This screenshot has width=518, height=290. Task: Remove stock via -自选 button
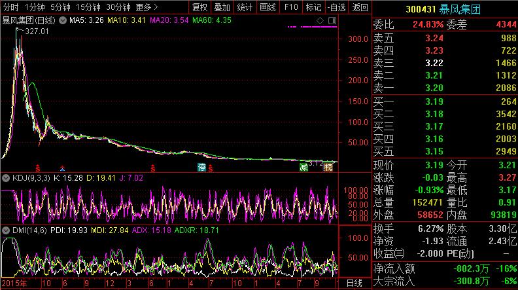pos(337,7)
